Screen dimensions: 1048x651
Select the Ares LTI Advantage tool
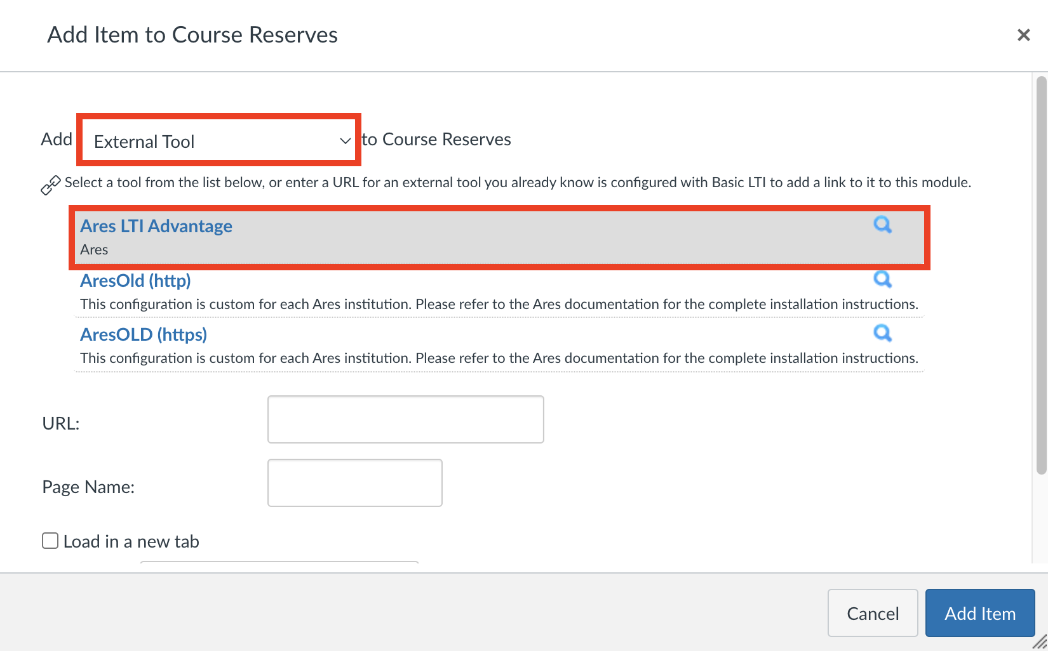tap(156, 226)
